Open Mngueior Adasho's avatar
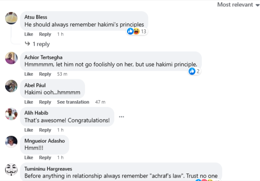This screenshot has height=181, width=260. 11,142
